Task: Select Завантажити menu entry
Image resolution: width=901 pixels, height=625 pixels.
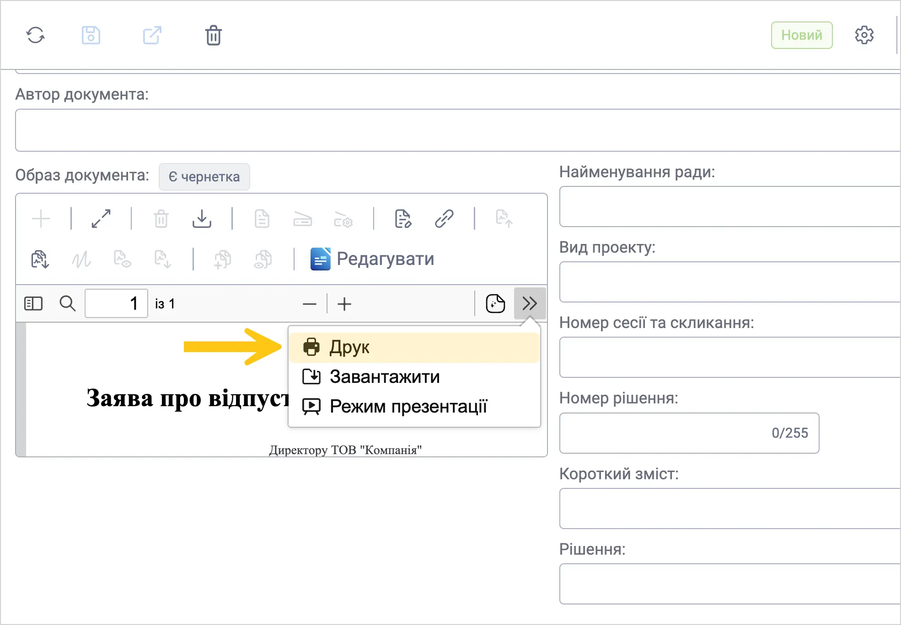Action: click(x=414, y=377)
